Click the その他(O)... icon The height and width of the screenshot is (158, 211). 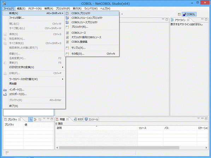67,54
